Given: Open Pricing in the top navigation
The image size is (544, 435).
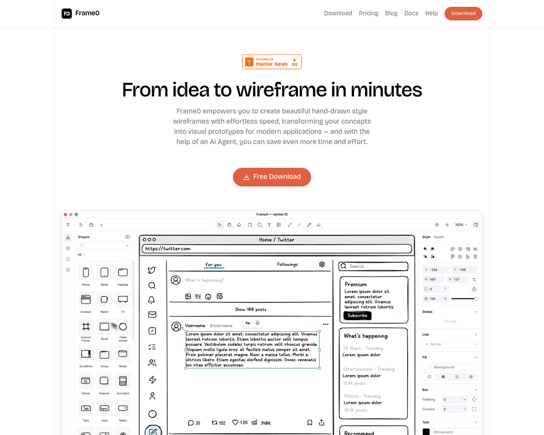Looking at the screenshot, I should tap(368, 13).
